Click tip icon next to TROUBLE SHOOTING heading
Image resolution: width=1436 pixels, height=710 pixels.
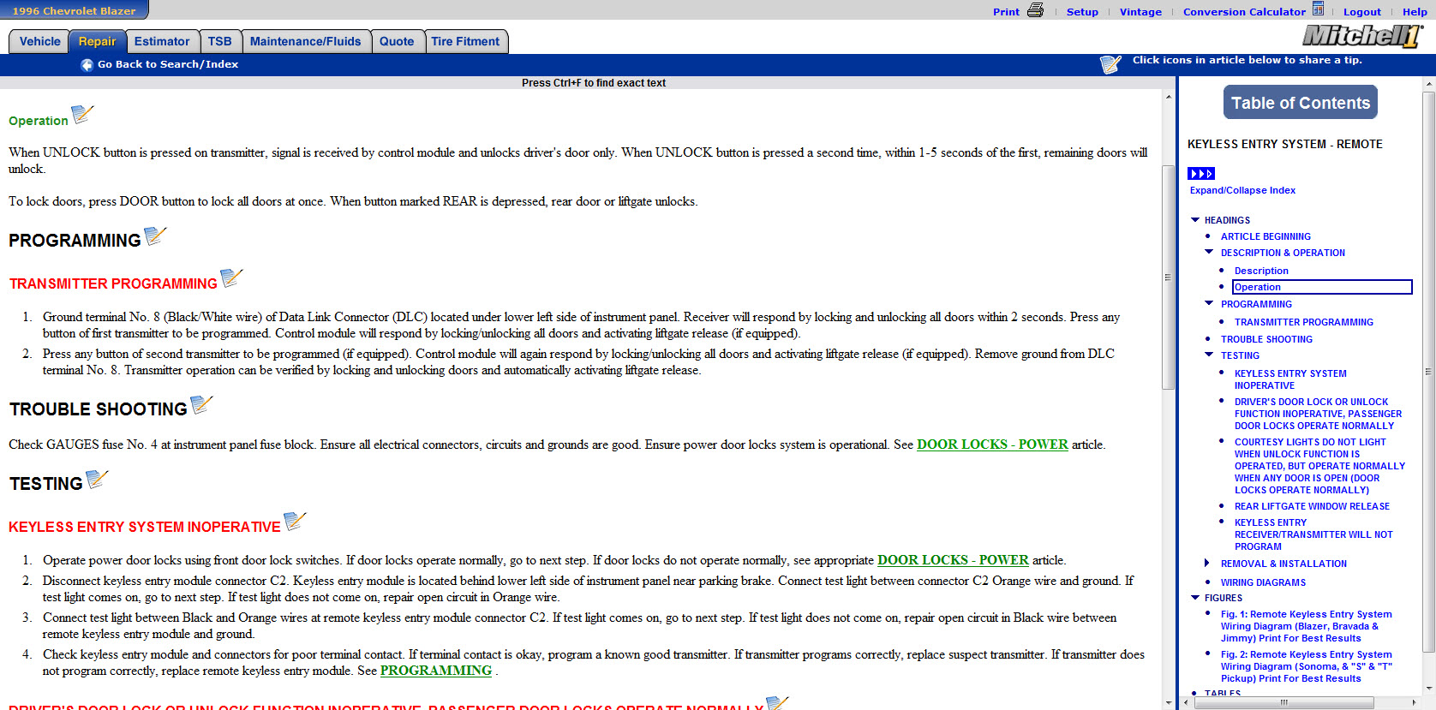(x=201, y=404)
